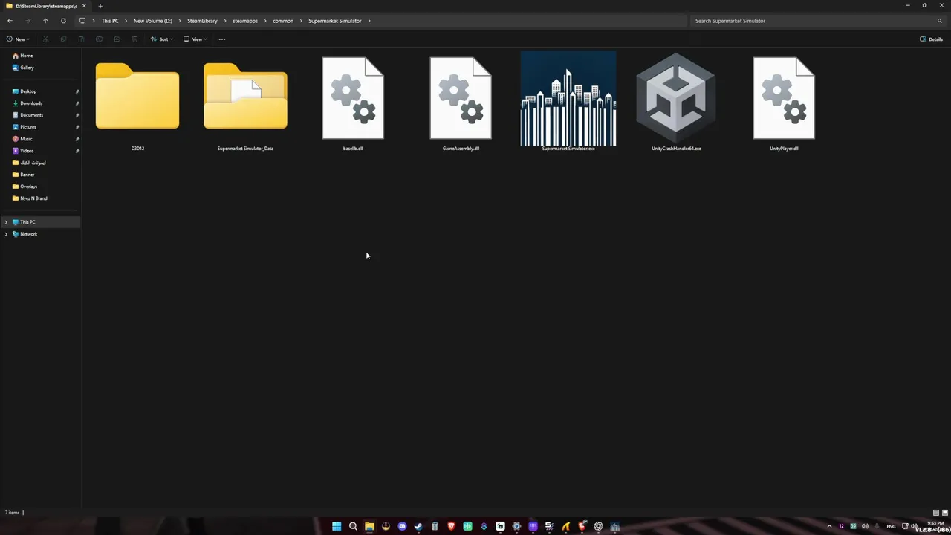Image resolution: width=951 pixels, height=535 pixels.
Task: Click 'New Volume (D:)' in the breadcrumb
Action: pos(152,21)
